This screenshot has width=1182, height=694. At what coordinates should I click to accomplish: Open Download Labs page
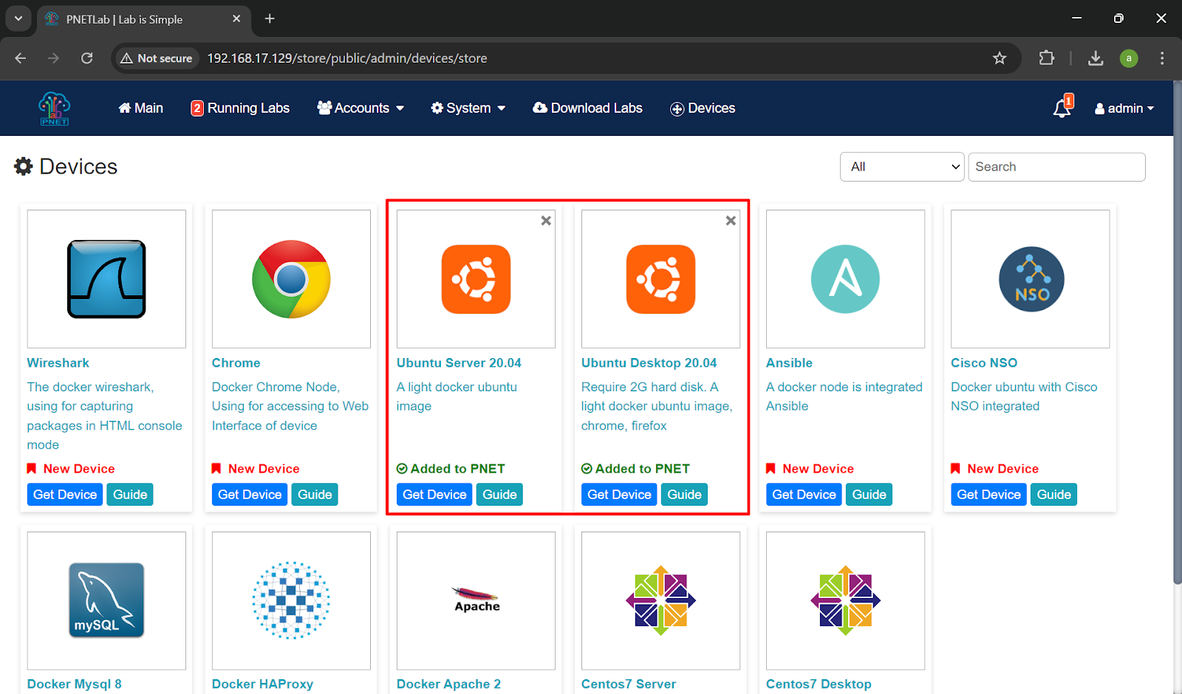(587, 108)
